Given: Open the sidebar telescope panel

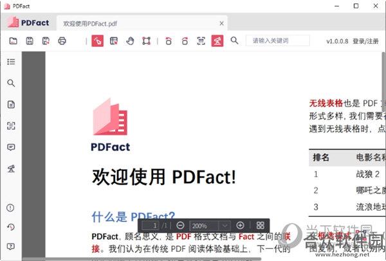Looking at the screenshot, I should click(x=11, y=169).
